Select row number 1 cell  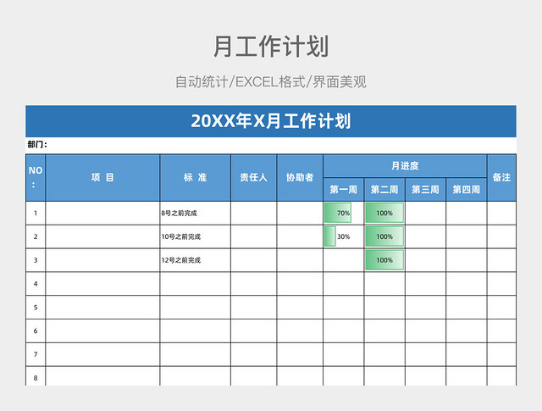[x=36, y=213]
